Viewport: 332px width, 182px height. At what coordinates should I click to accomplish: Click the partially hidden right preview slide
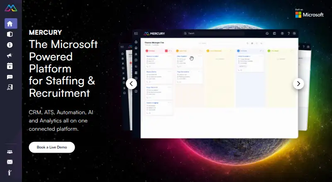coord(305,88)
